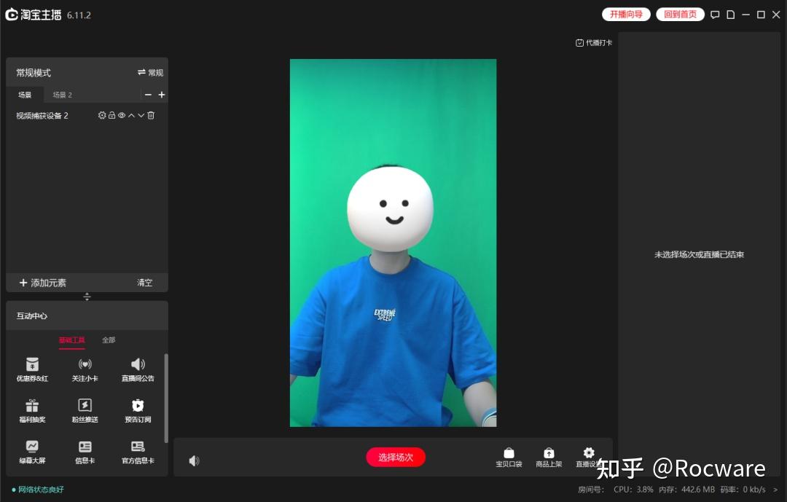
Task: Add a new scene with the plus button
Action: [162, 95]
